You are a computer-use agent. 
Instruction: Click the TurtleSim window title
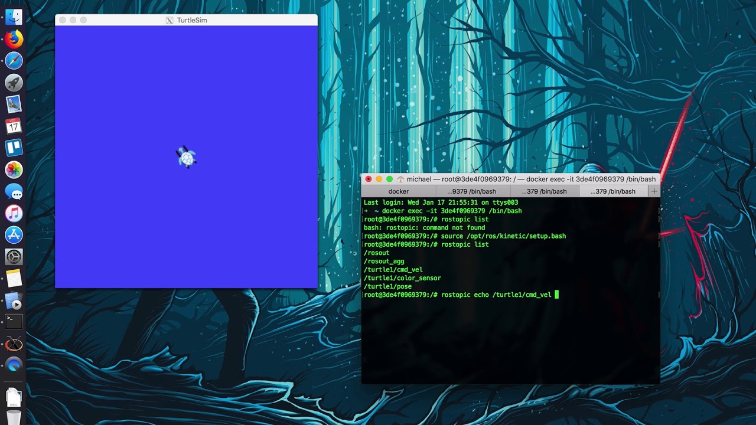point(192,20)
